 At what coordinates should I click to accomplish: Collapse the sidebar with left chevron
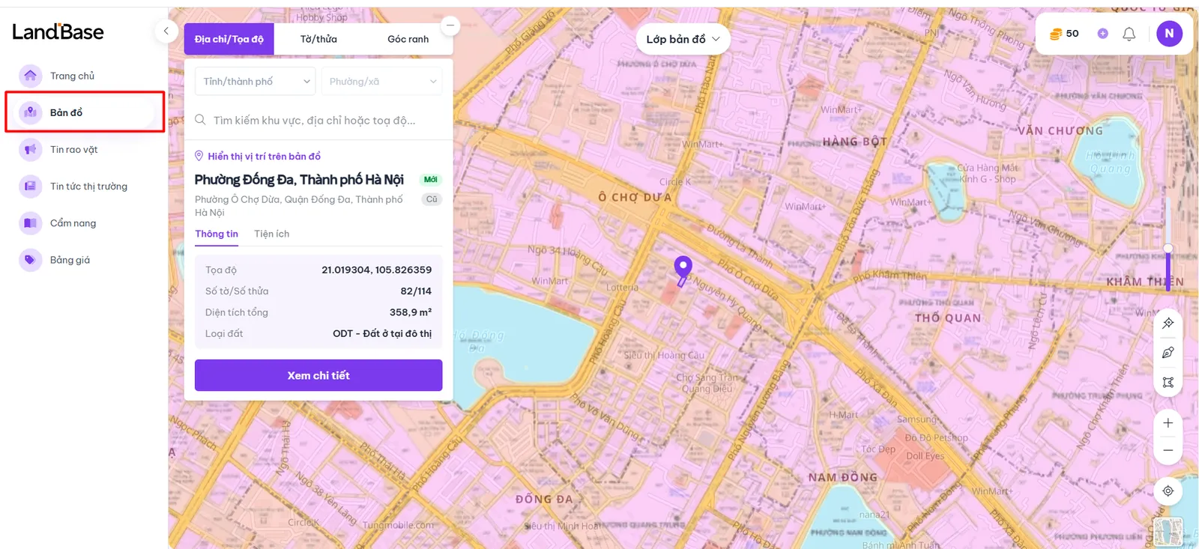166,31
